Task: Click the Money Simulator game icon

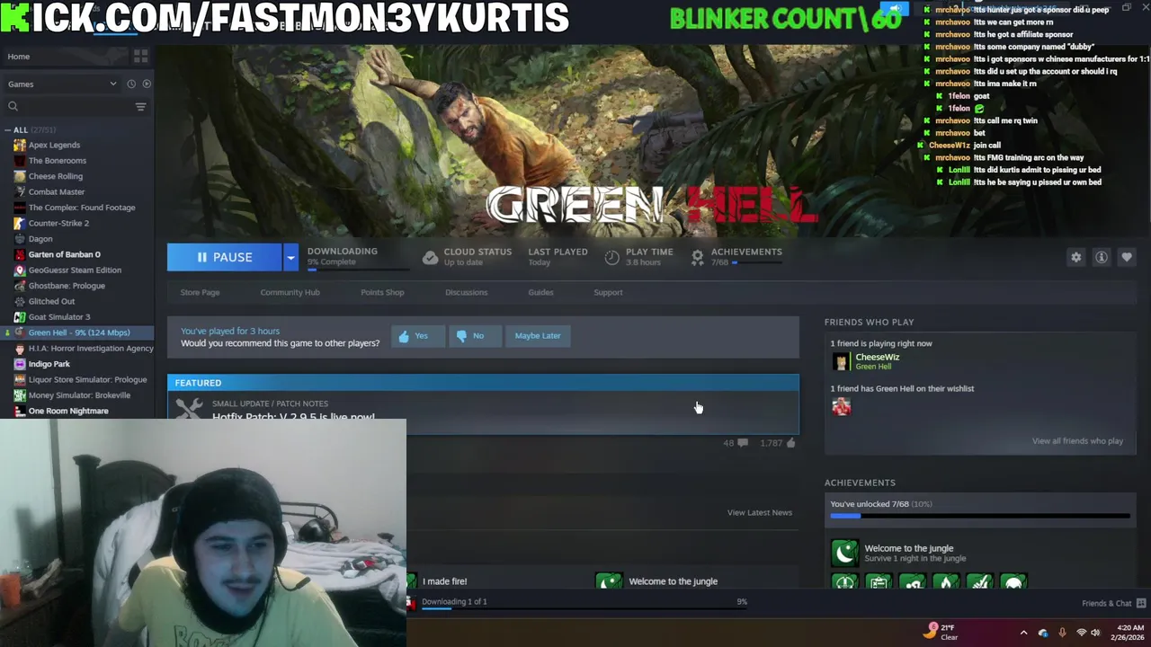Action: [x=20, y=394]
